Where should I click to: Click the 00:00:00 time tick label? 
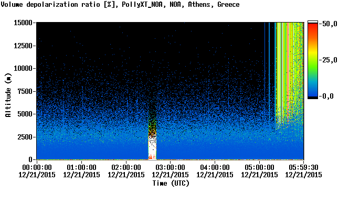tap(37, 167)
